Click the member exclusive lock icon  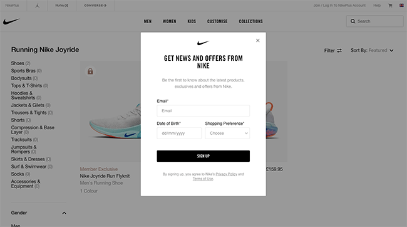pyautogui.click(x=90, y=71)
